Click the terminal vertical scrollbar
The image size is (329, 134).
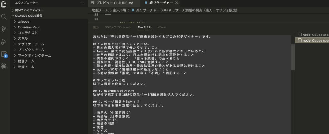[x=293, y=58]
